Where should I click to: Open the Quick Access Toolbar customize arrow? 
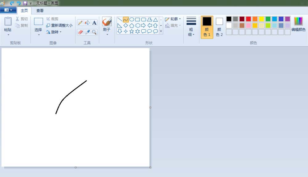(x=30, y=3)
